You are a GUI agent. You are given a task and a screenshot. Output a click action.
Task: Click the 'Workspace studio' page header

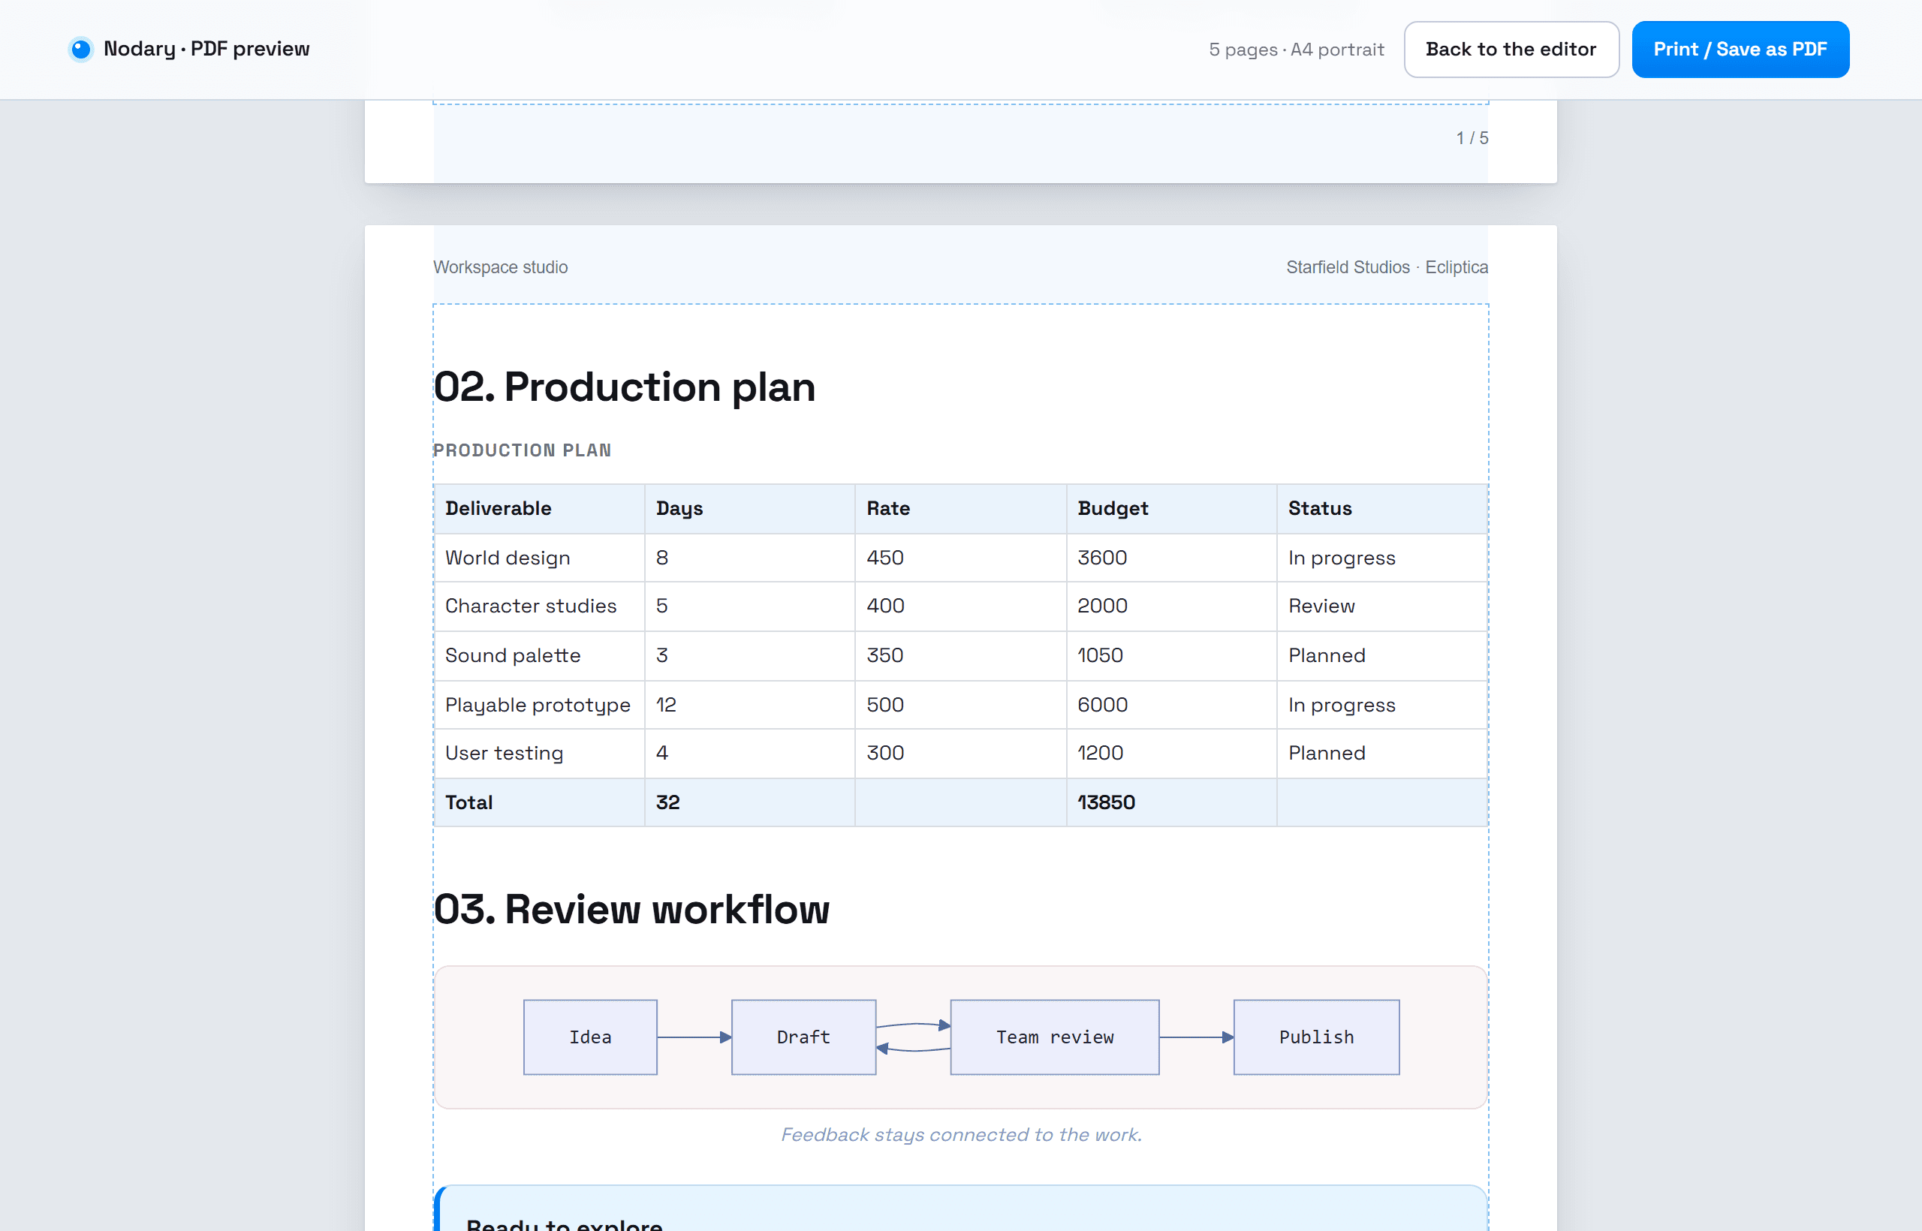click(x=501, y=267)
